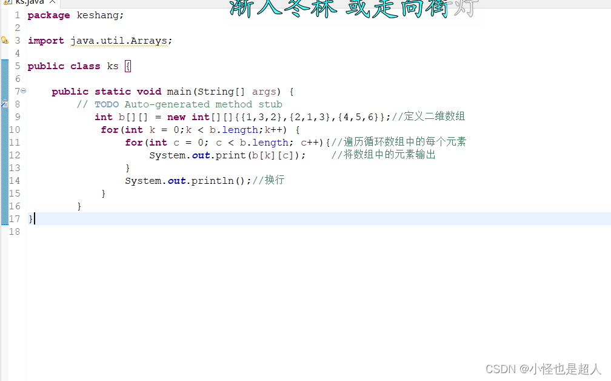Click the comment '//换行' on line 14
The width and height of the screenshot is (611, 381).
pyautogui.click(x=269, y=180)
